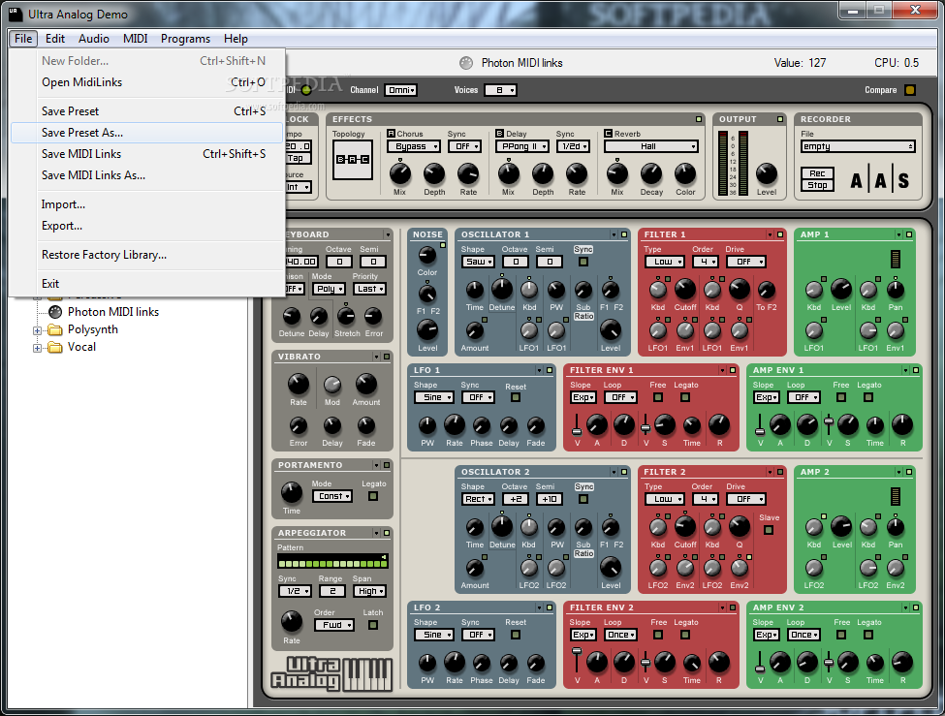Click the Filter 1 Cutoff knob
The height and width of the screenshot is (716, 945).
coord(684,290)
